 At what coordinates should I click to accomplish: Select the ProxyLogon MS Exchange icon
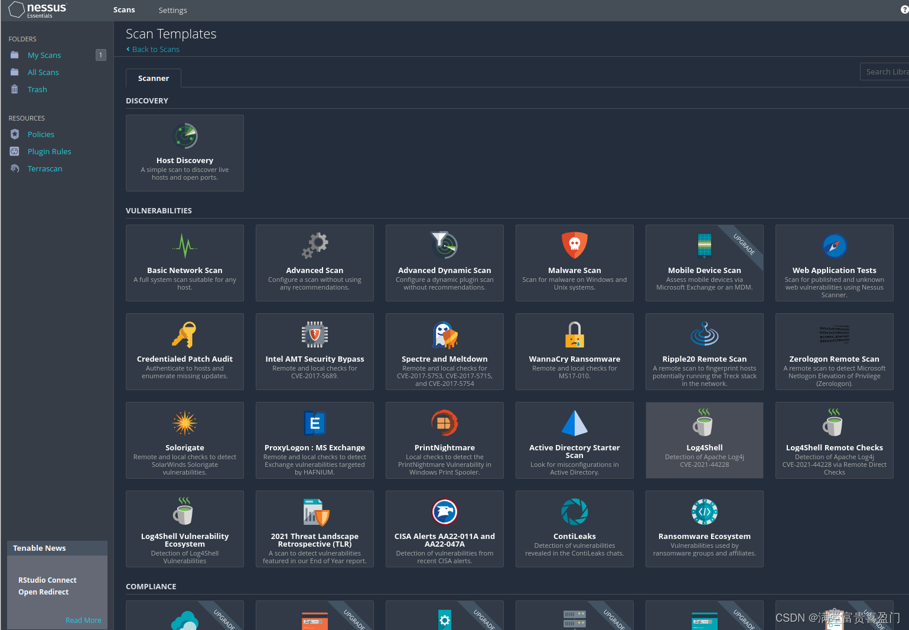pyautogui.click(x=315, y=423)
